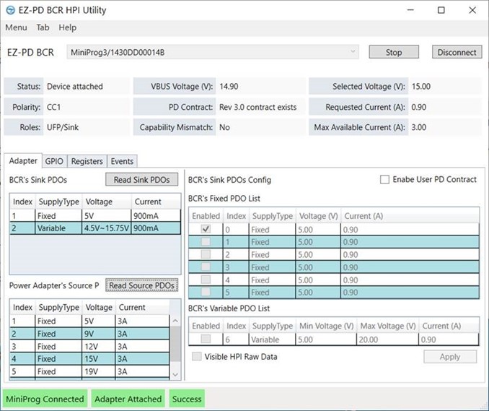
Task: Close the EZ-PD BCR HPI Utility window
Action: click(472, 10)
